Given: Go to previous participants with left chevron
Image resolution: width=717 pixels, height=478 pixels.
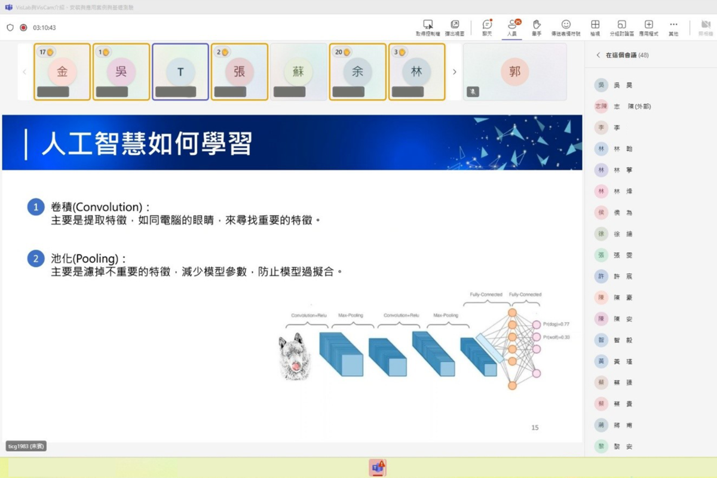Looking at the screenshot, I should point(24,72).
